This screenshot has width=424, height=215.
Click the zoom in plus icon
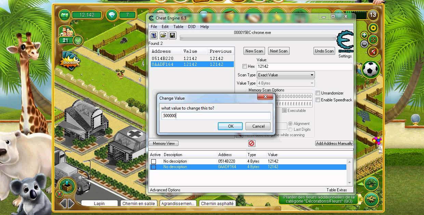pos(364,35)
